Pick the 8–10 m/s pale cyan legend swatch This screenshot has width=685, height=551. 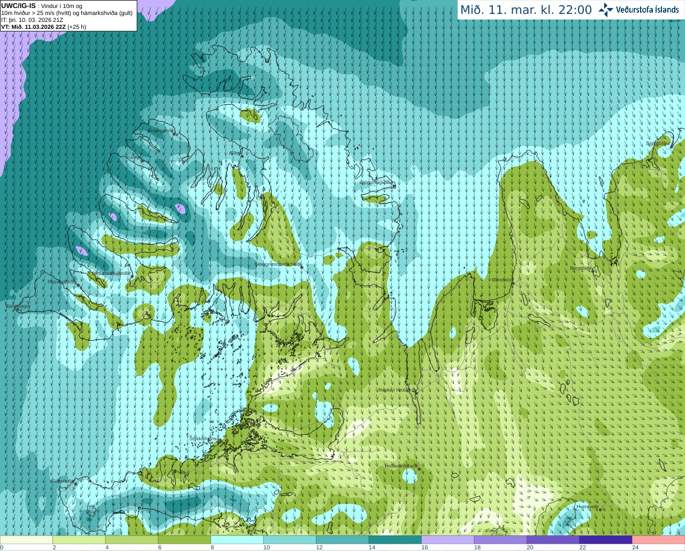pyautogui.click(x=237, y=540)
